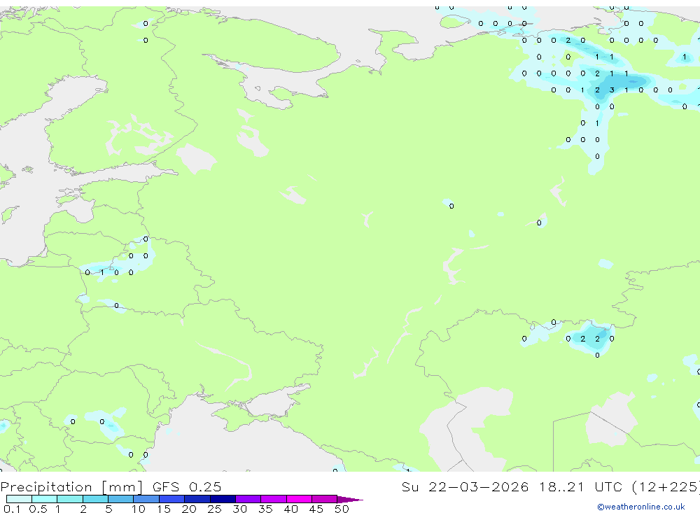
Task: Click the 45 legend scale label
Action: (316, 509)
